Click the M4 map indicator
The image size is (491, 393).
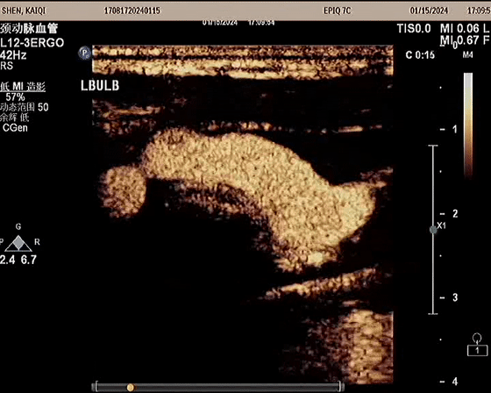pos(467,55)
